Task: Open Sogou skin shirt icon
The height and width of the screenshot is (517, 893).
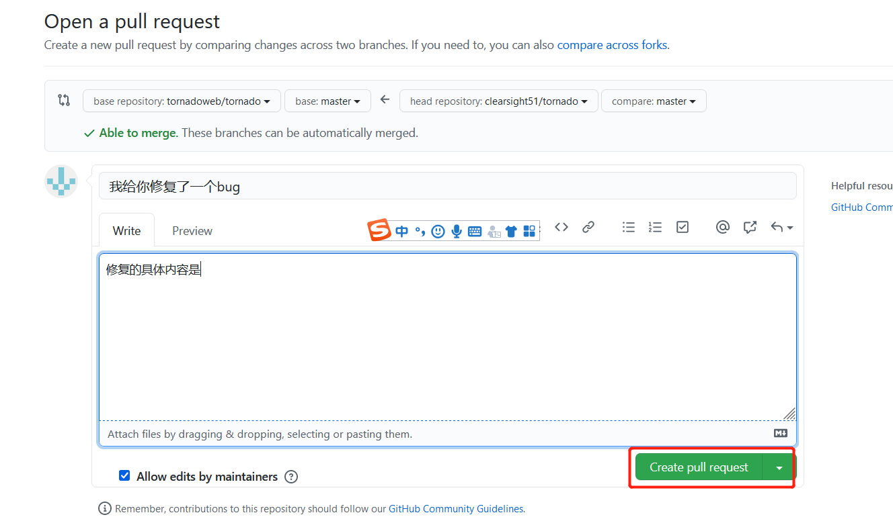Action: pos(511,232)
